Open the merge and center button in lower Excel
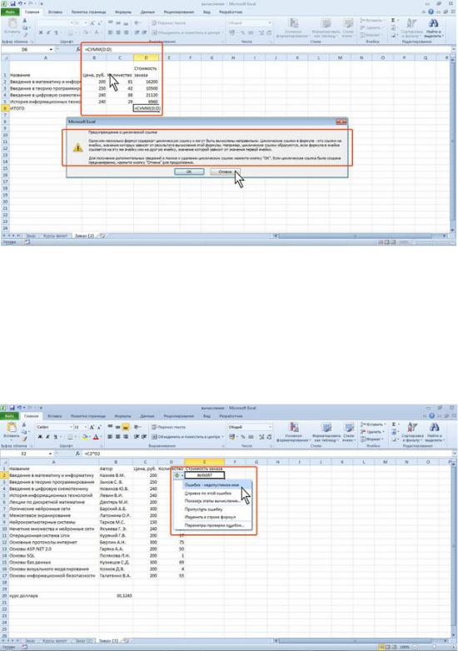The width and height of the screenshot is (458, 651). coord(187,437)
